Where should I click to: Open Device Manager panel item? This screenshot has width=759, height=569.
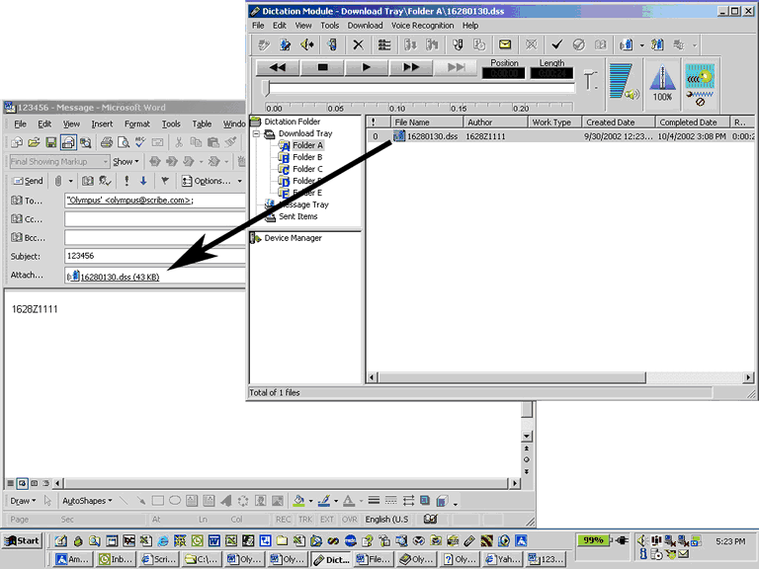[293, 238]
